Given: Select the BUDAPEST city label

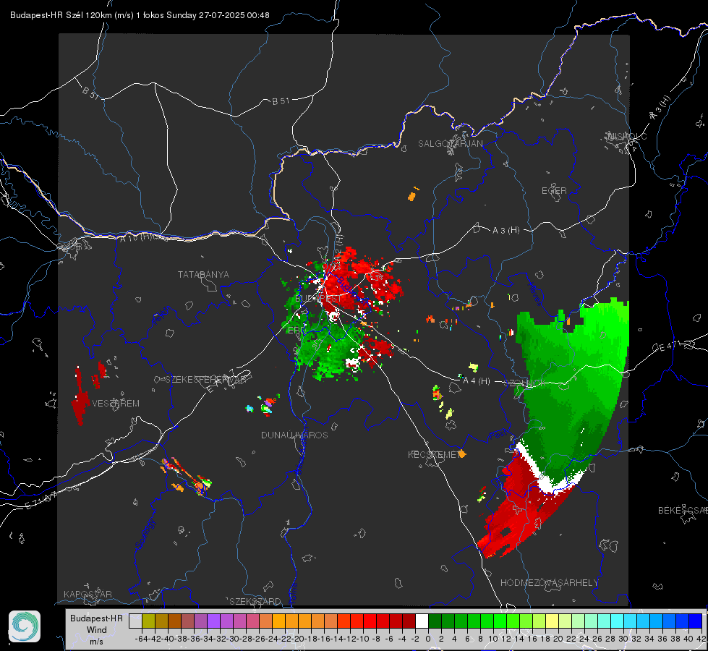Looking at the screenshot, I should 318,299.
